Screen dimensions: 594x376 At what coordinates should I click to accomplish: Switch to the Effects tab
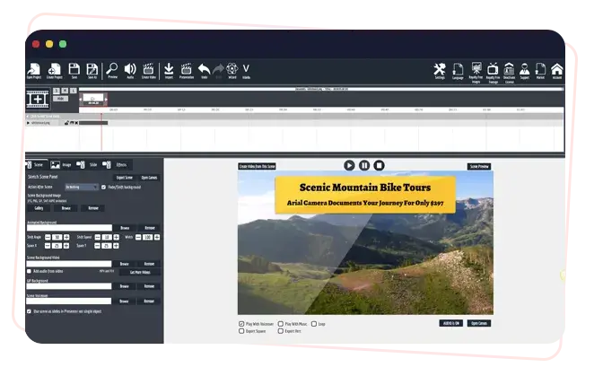pyautogui.click(x=115, y=164)
